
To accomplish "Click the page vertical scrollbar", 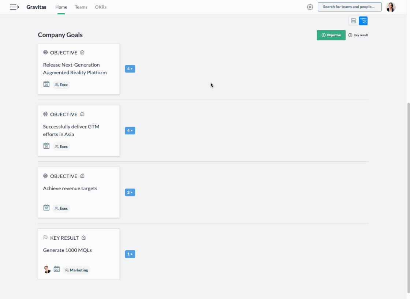I will (409, 197).
